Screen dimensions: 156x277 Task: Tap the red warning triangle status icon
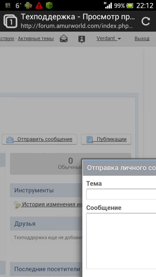click(x=39, y=5)
